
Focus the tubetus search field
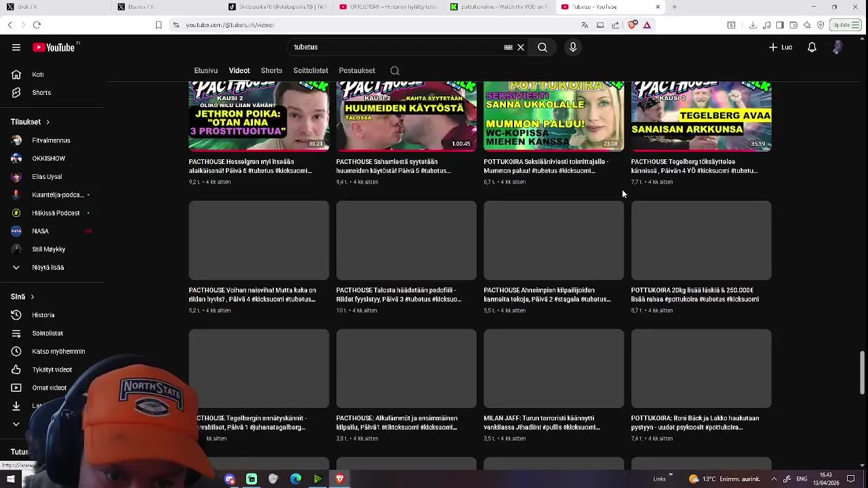[x=397, y=47]
